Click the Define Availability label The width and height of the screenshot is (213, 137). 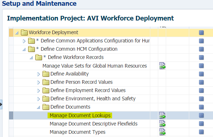coord(70,74)
